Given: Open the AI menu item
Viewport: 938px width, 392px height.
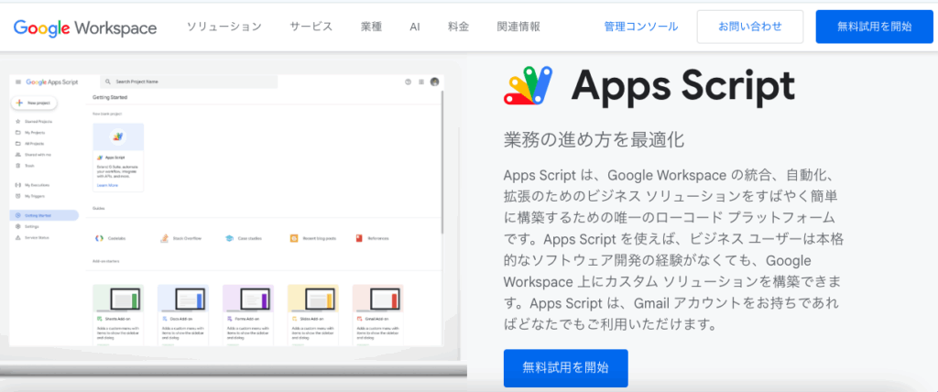Looking at the screenshot, I should coord(415,27).
